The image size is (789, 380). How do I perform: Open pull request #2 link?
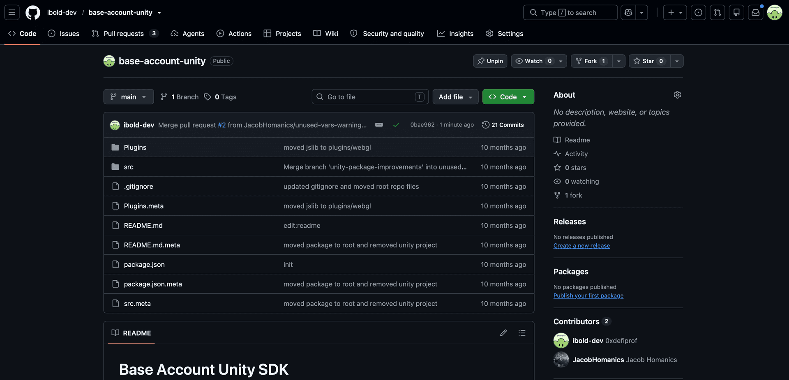tap(221, 125)
